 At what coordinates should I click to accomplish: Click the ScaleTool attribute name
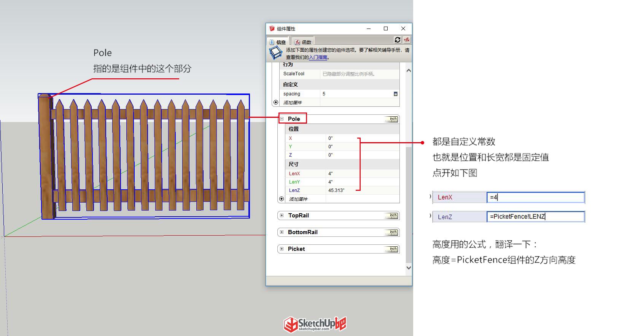click(x=294, y=74)
